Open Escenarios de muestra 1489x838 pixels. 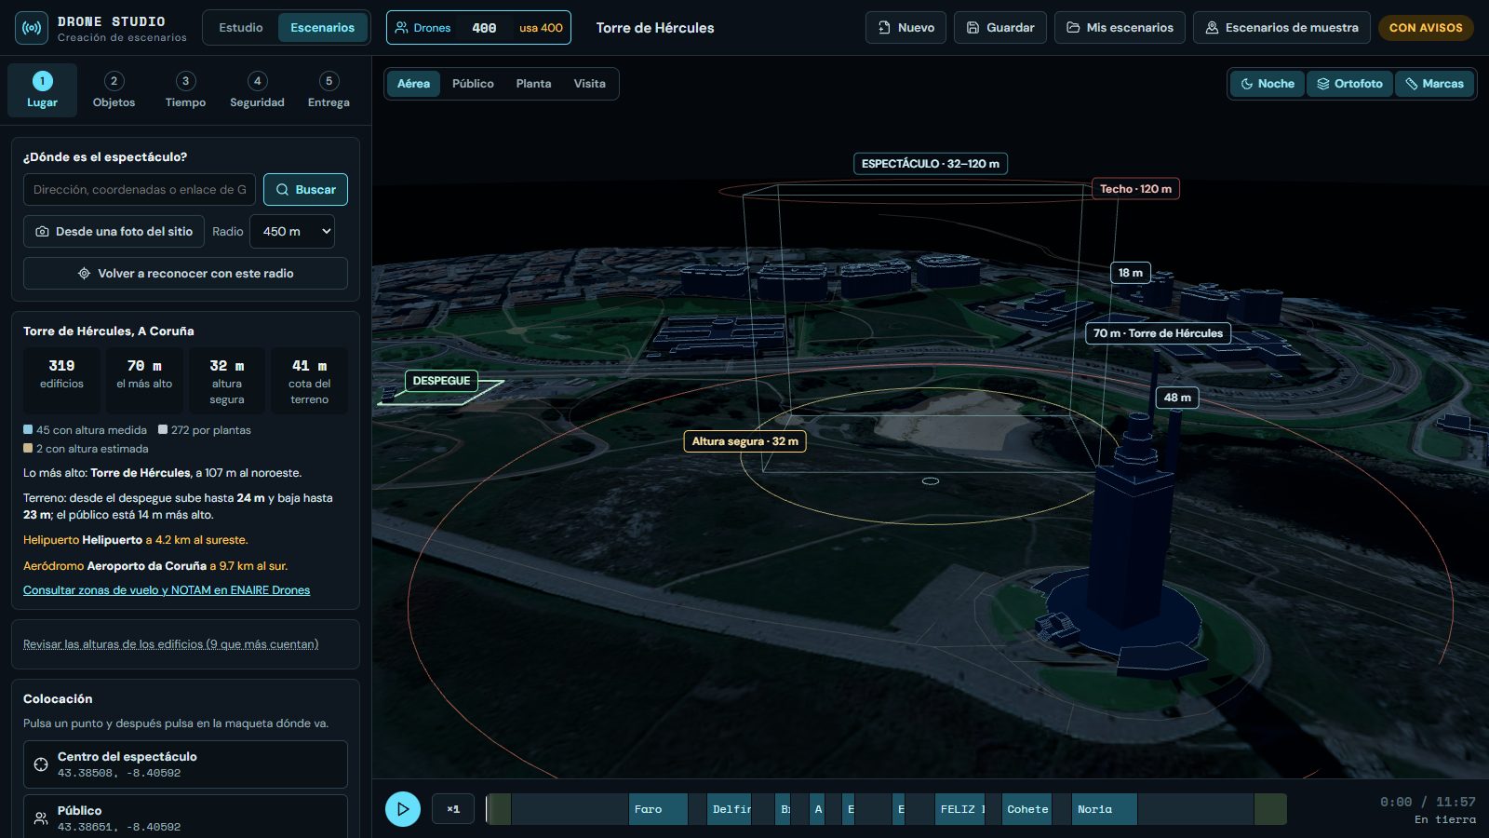click(x=1281, y=28)
